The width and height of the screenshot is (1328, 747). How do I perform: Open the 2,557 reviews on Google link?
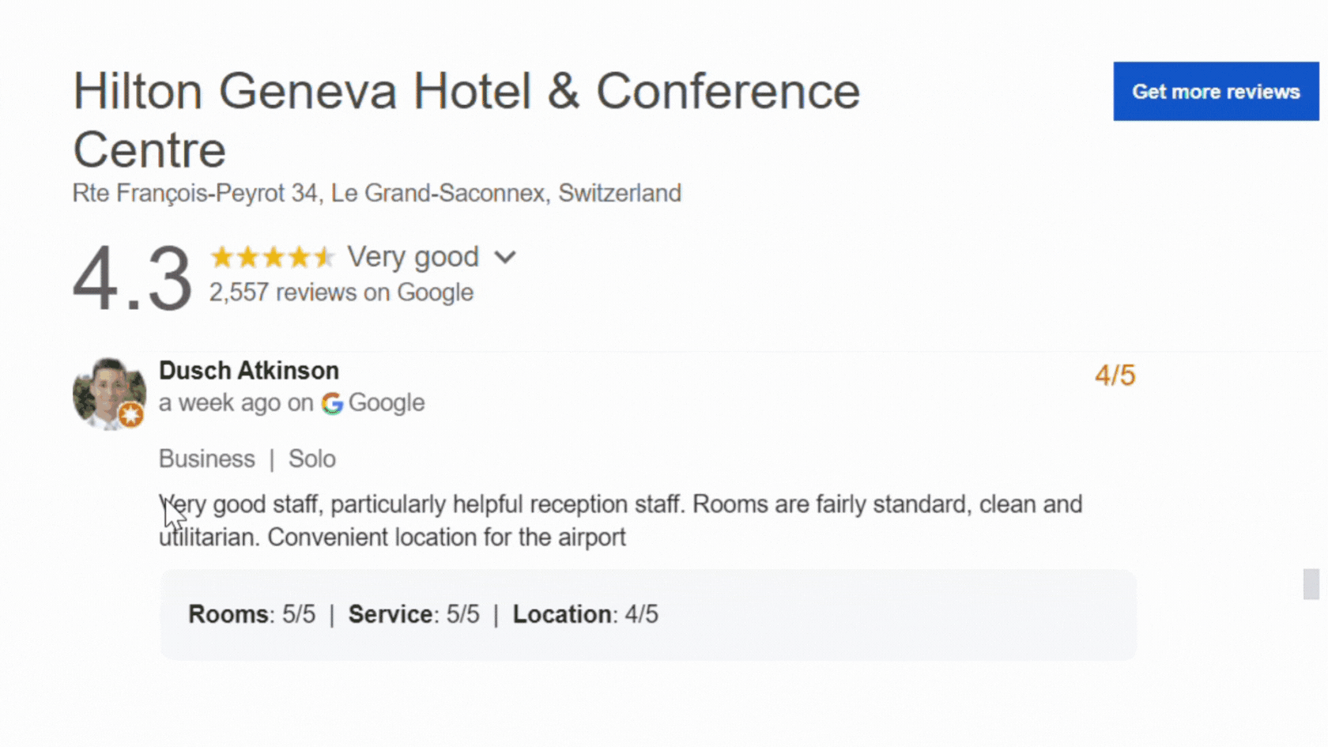pos(341,292)
